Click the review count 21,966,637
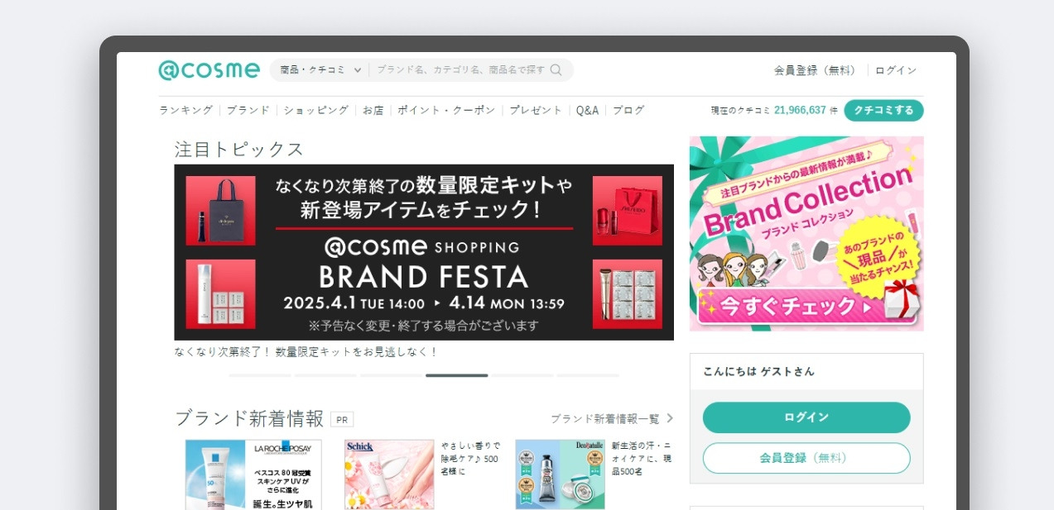 pyautogui.click(x=800, y=110)
